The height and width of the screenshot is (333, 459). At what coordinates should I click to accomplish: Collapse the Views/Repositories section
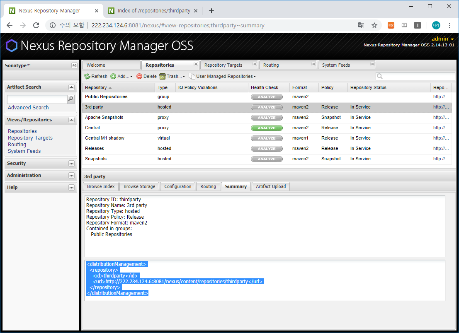[x=71, y=120]
